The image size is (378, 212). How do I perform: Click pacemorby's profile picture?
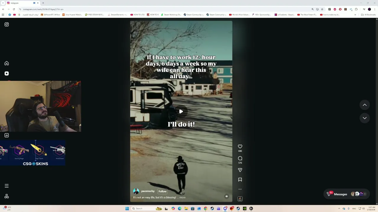click(136, 191)
